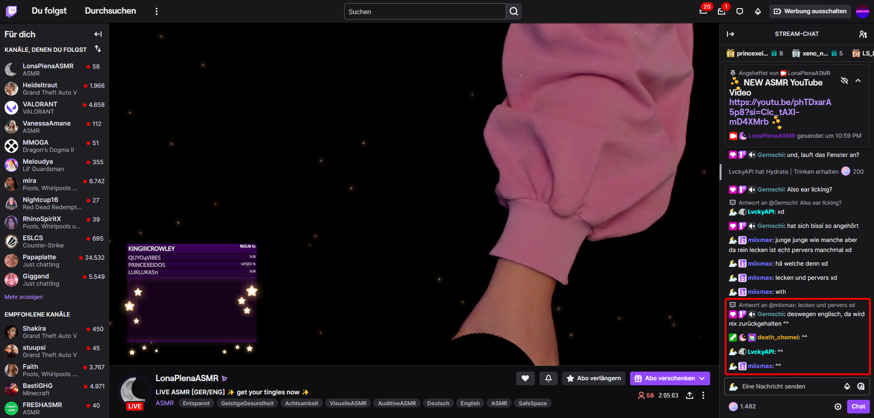
Task: Toggle notification bell for the channel
Action: [x=549, y=378]
